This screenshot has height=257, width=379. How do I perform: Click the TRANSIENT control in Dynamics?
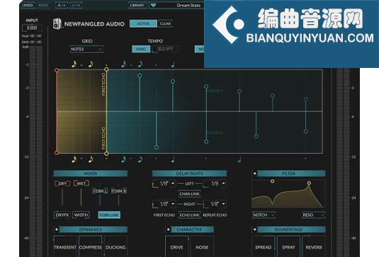[x=65, y=247]
